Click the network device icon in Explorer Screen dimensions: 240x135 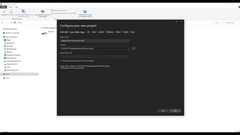[44, 33]
